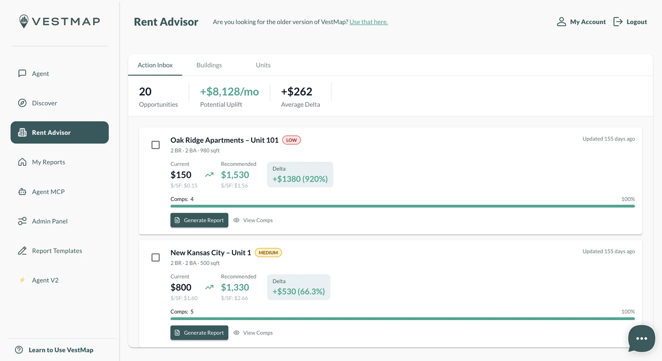
Task: Open the Agent MCP robot icon
Action: coord(22,191)
